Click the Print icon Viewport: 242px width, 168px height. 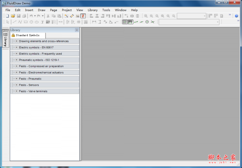coord(24,16)
